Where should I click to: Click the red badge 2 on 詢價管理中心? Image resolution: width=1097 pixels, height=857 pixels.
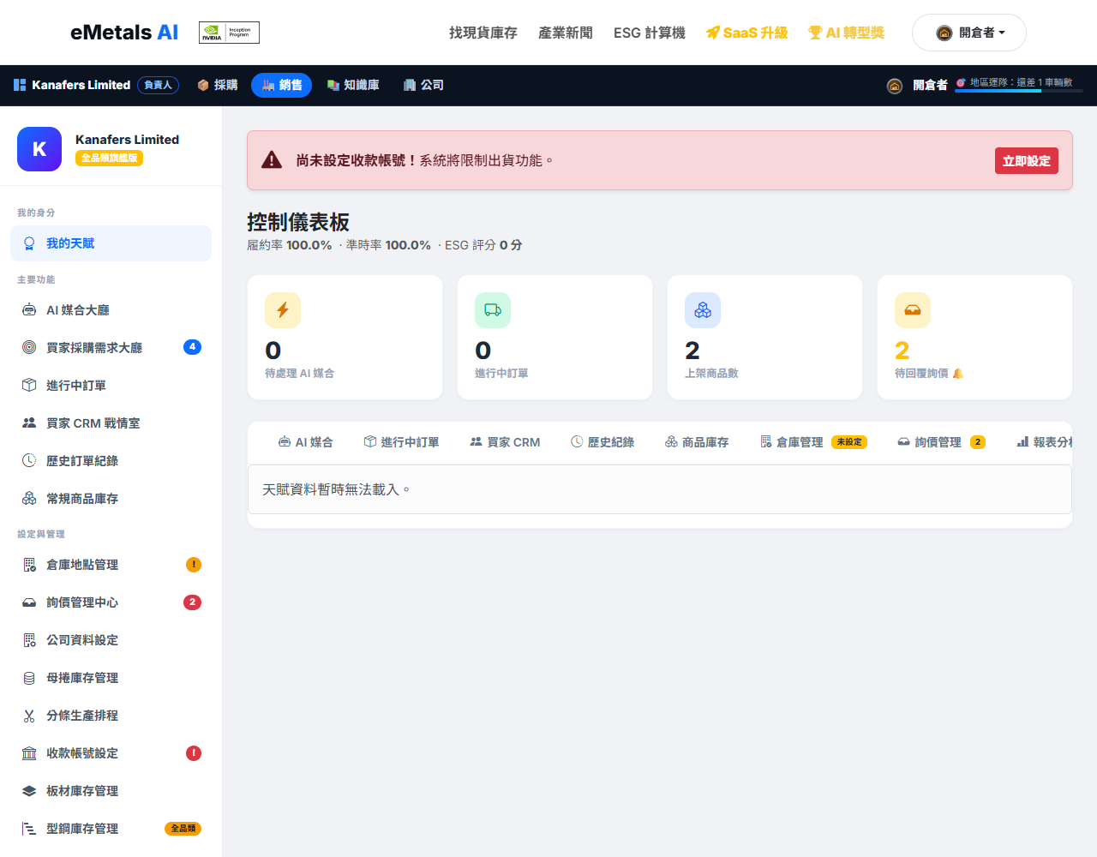pyautogui.click(x=192, y=602)
